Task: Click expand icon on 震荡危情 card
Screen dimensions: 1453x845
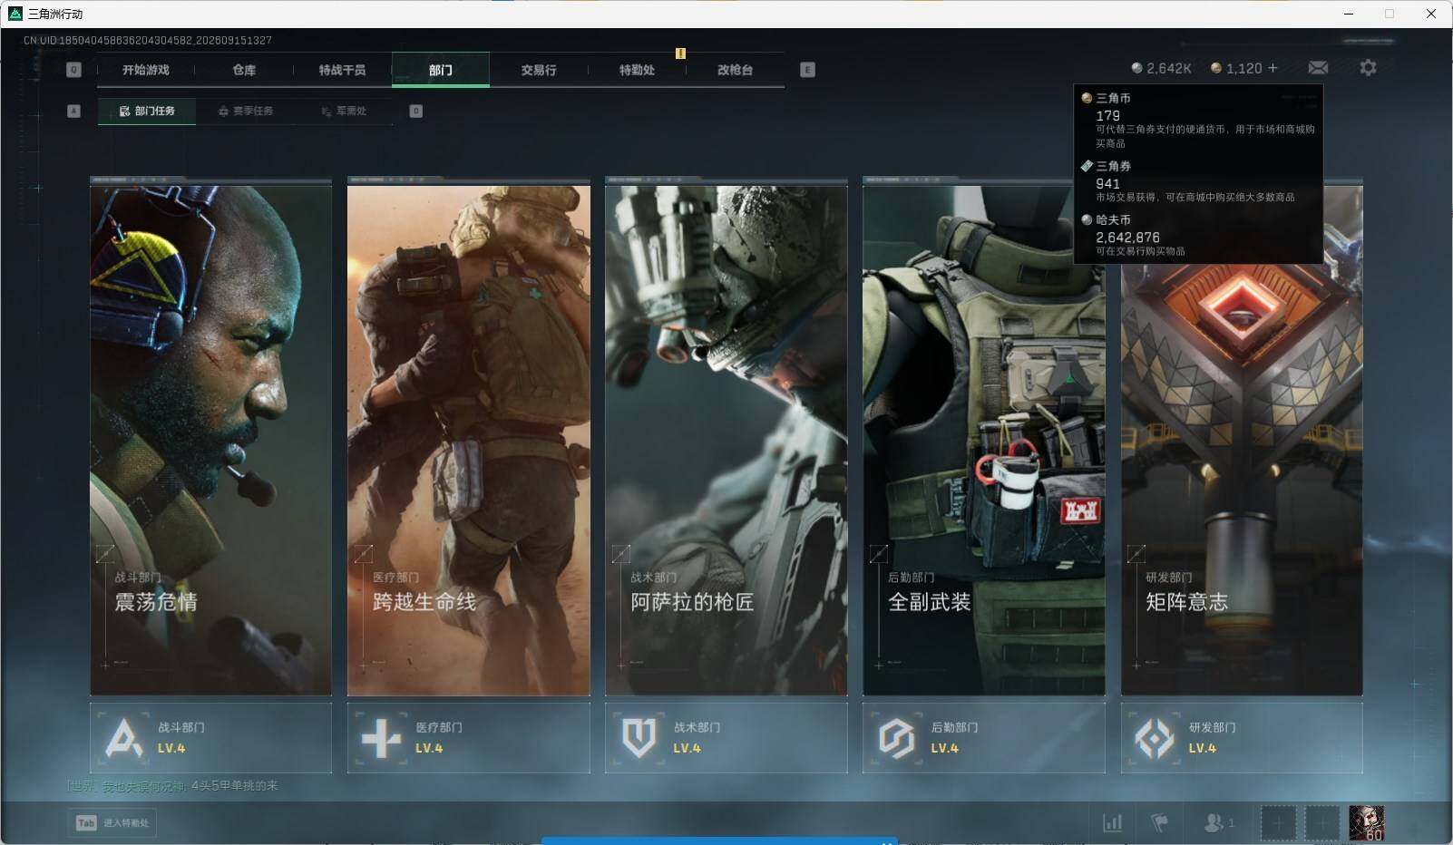Action: [x=105, y=553]
